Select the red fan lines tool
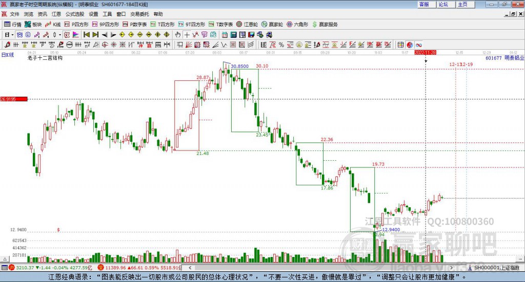 click(189, 45)
